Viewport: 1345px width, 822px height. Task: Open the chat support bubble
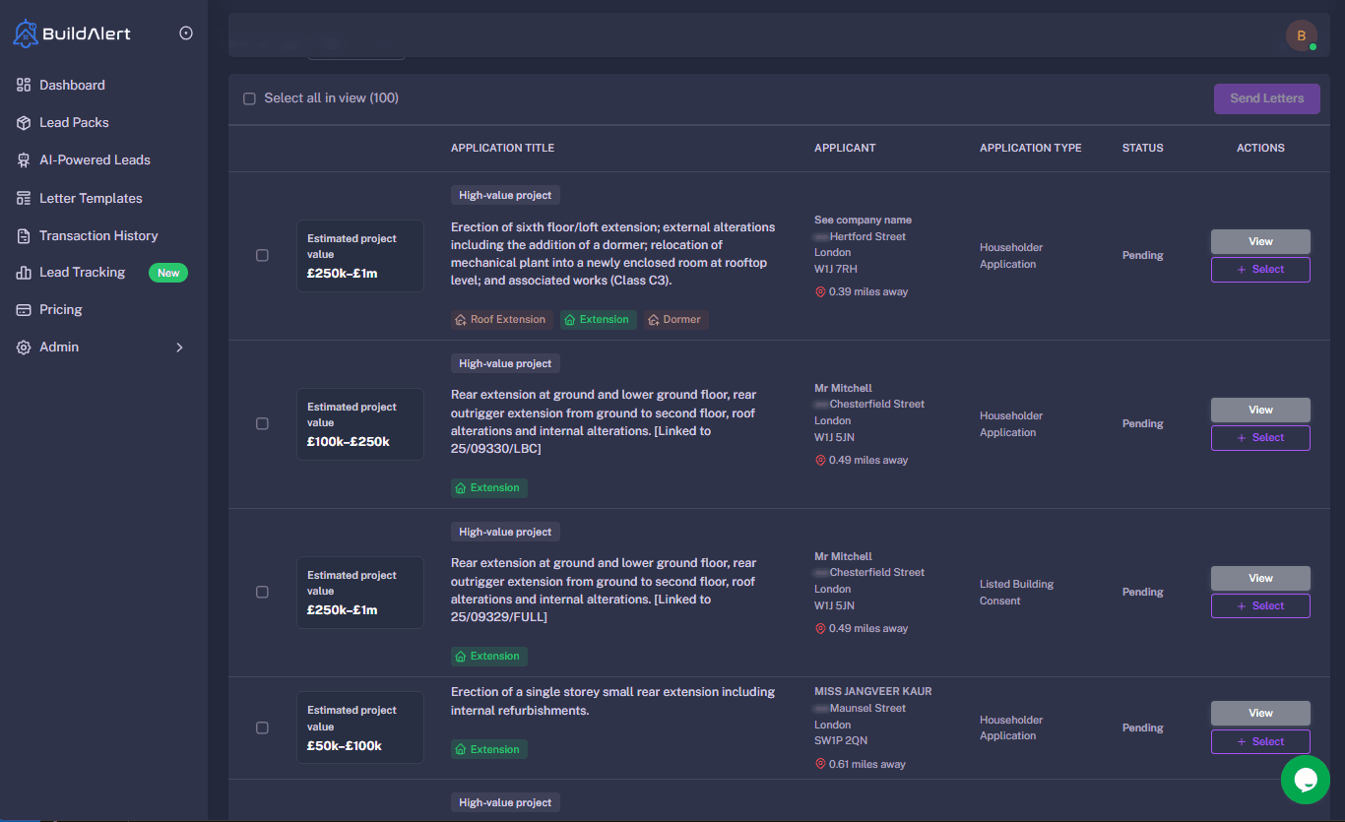pos(1306,780)
